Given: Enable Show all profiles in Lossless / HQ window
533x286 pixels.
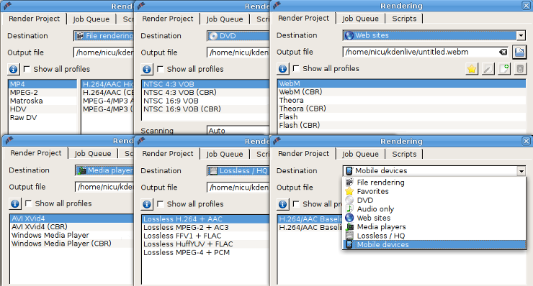Looking at the screenshot, I should click(x=161, y=204).
